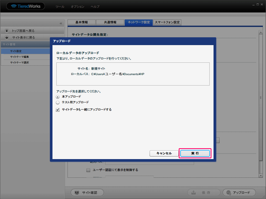Click the トップ画面へ戻る up-arrow icon

(x=7, y=31)
